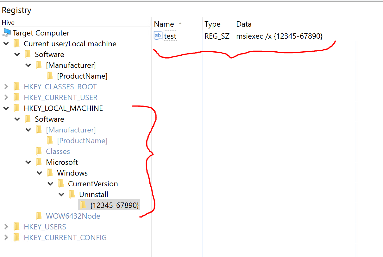Click the HKEY_LOCAL_MACHINE folder icon
This screenshot has width=383, height=257.
pyautogui.click(x=16, y=108)
